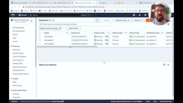Click the table horizontal scrollbar
The image size is (183, 103).
67,46
